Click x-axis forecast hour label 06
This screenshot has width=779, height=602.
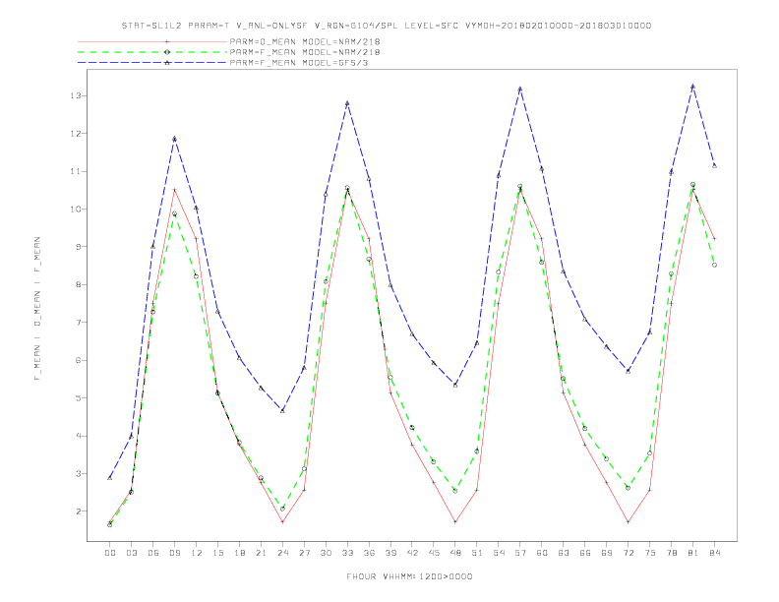pyautogui.click(x=153, y=553)
